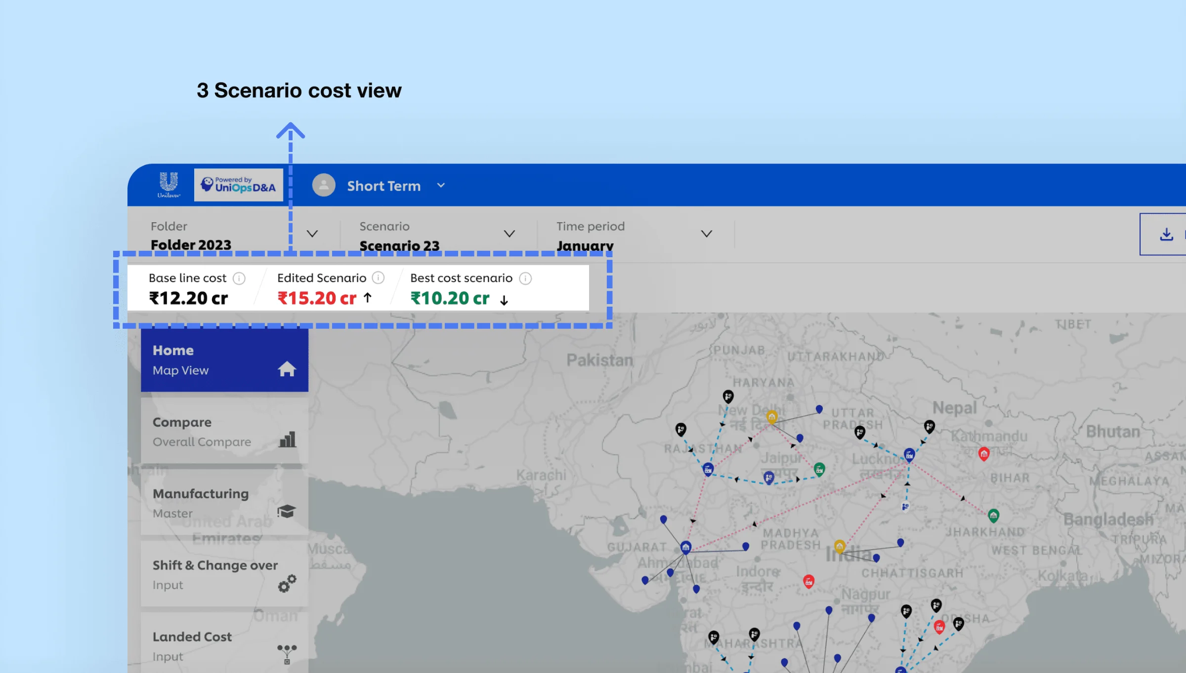Select the Folder 2023 value
The image size is (1186, 673).
(x=191, y=245)
